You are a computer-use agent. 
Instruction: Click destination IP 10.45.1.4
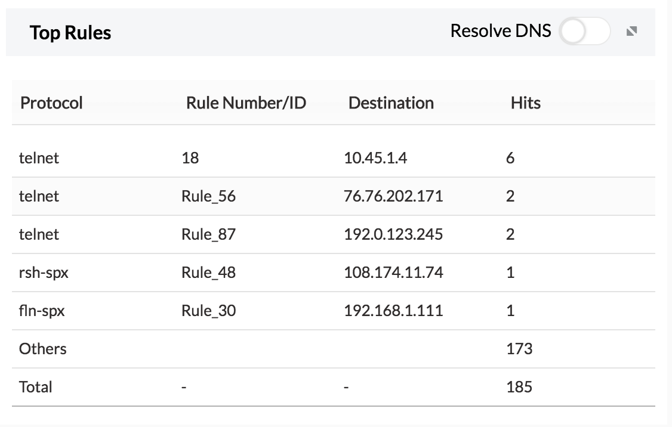(375, 158)
